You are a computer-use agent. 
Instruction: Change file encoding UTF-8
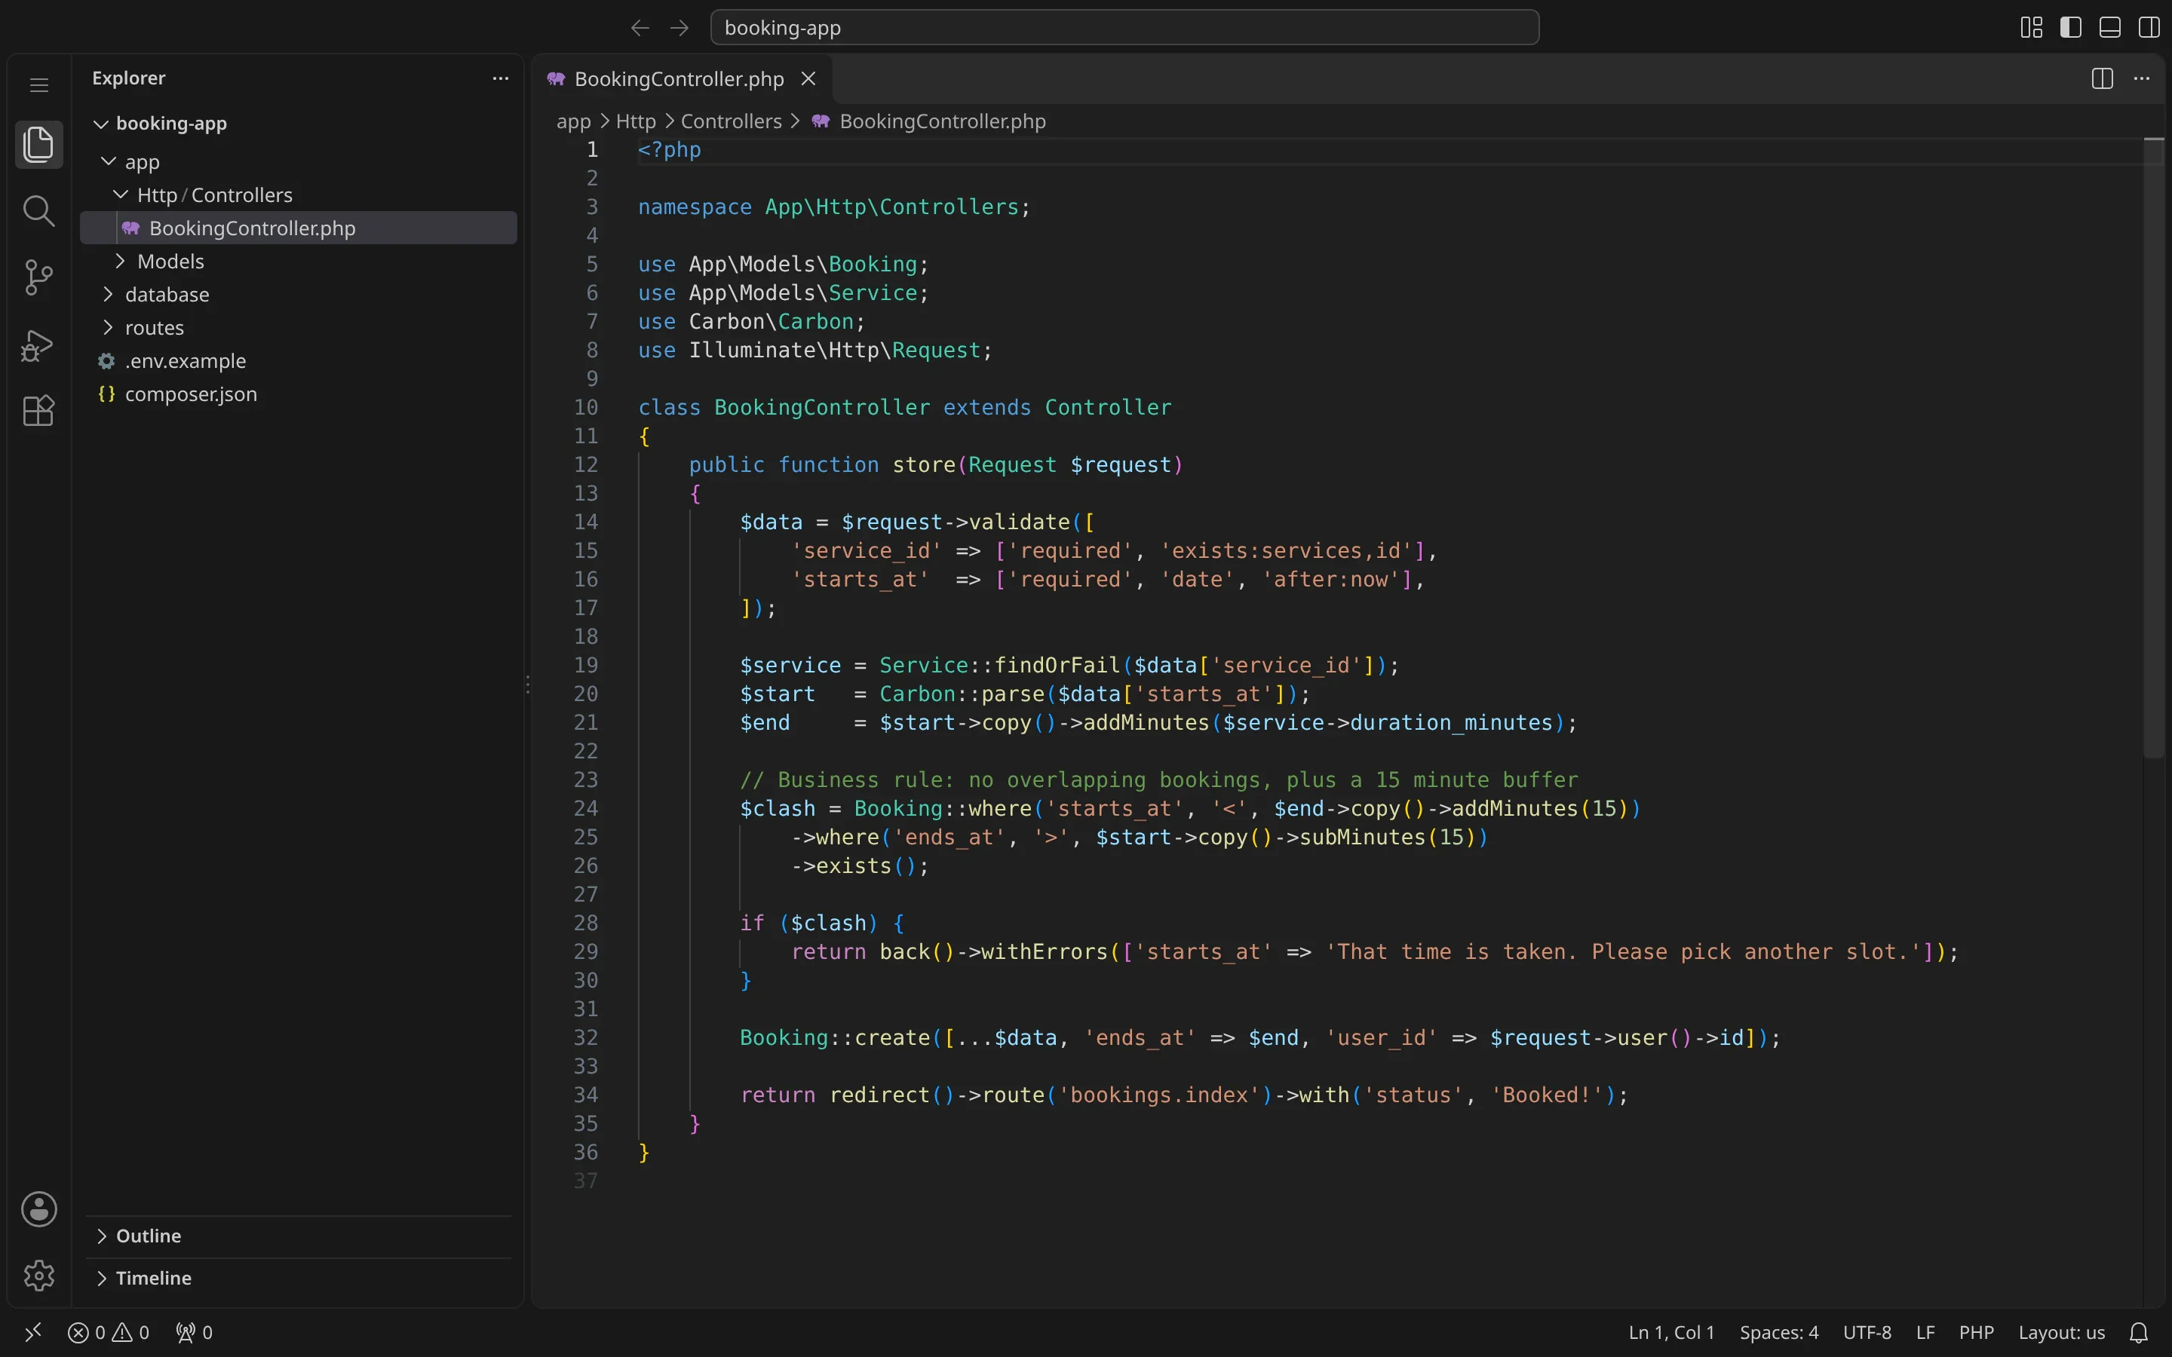pyautogui.click(x=1867, y=1332)
